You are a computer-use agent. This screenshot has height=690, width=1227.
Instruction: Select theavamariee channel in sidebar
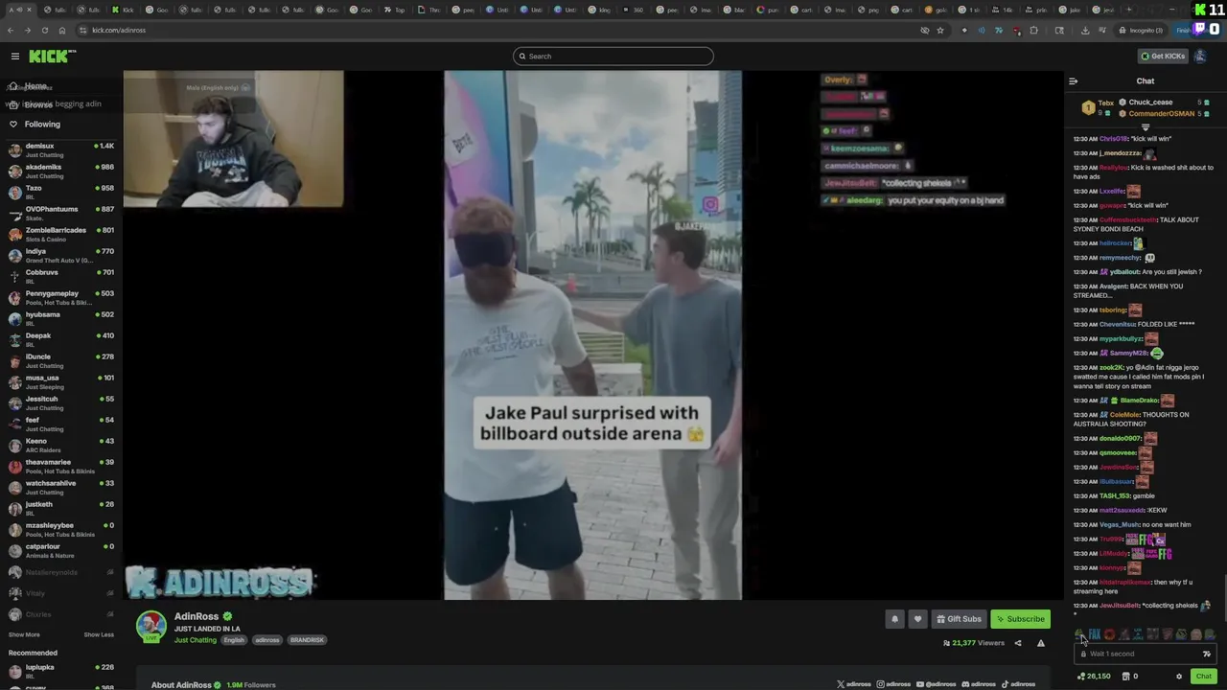(x=59, y=467)
